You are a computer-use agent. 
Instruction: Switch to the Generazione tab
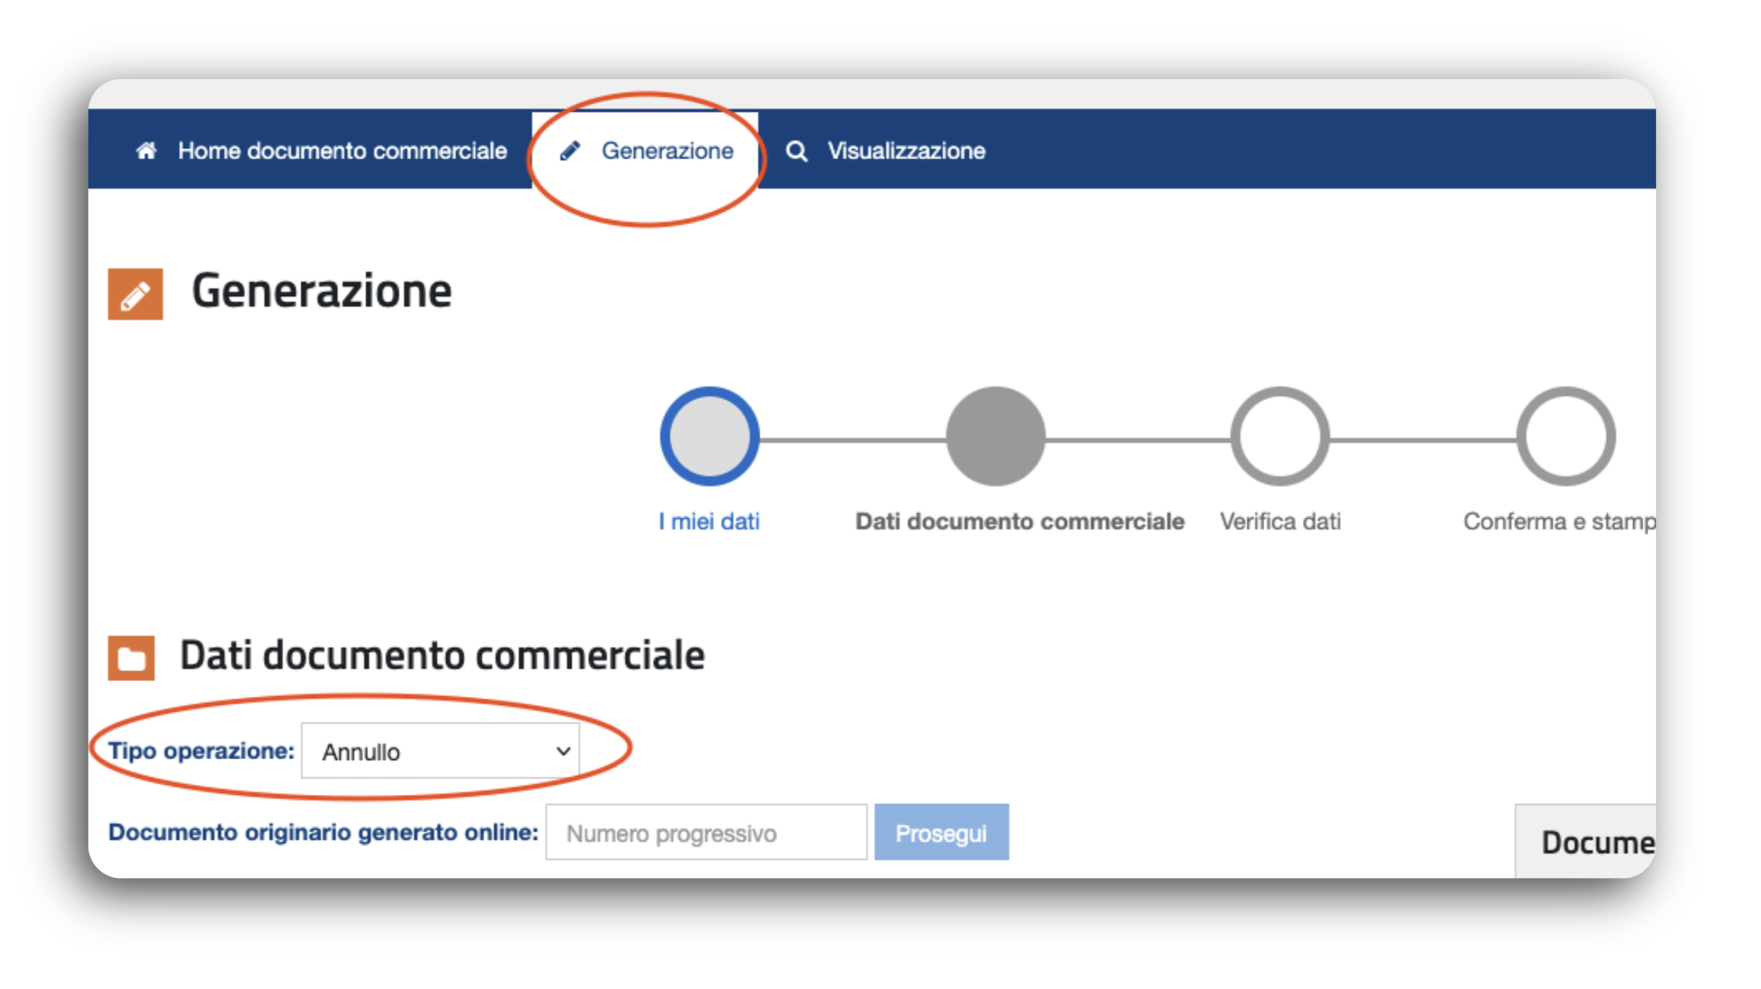point(667,151)
